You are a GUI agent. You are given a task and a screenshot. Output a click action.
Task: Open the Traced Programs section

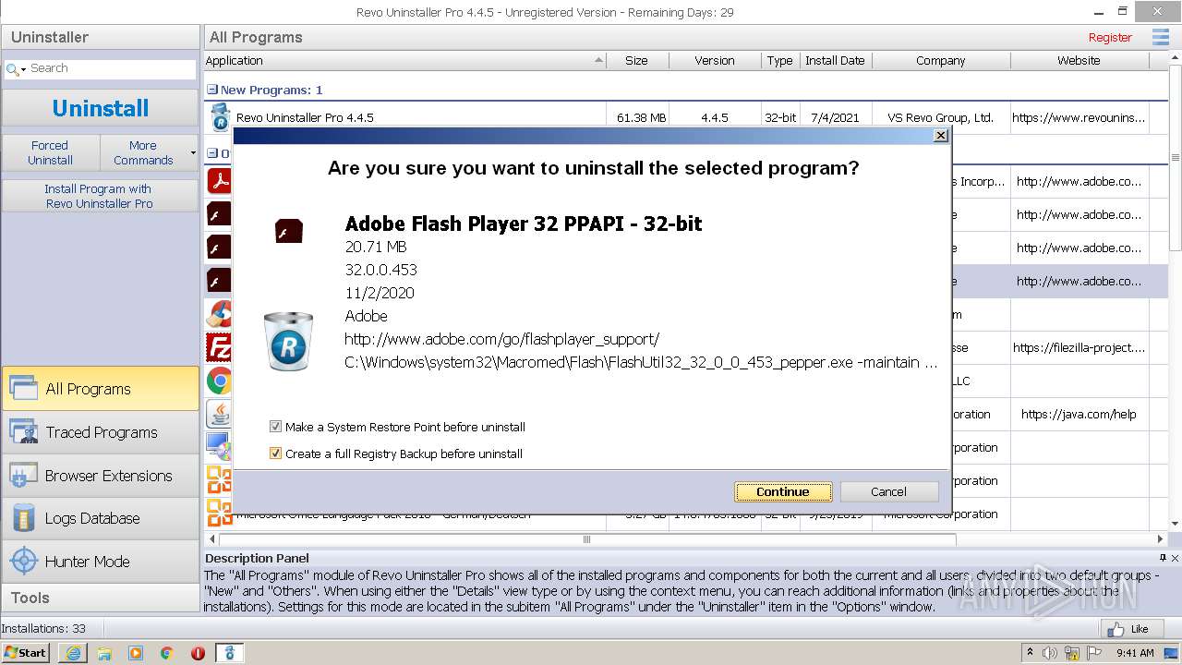pos(101,432)
